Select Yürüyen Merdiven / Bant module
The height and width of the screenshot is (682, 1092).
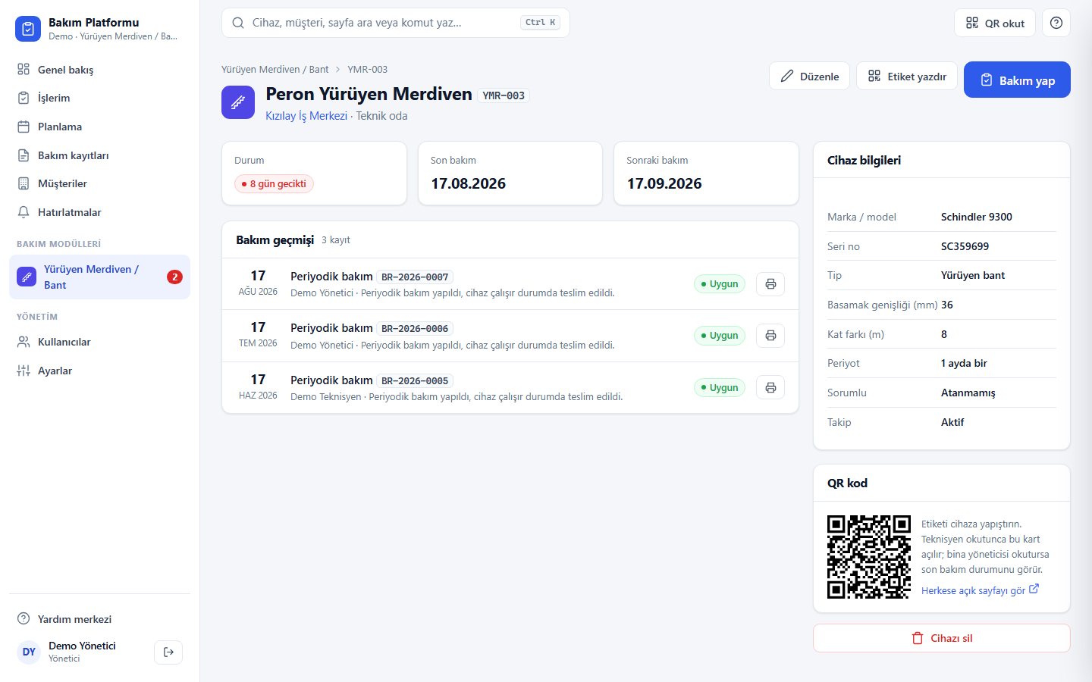[x=99, y=277]
